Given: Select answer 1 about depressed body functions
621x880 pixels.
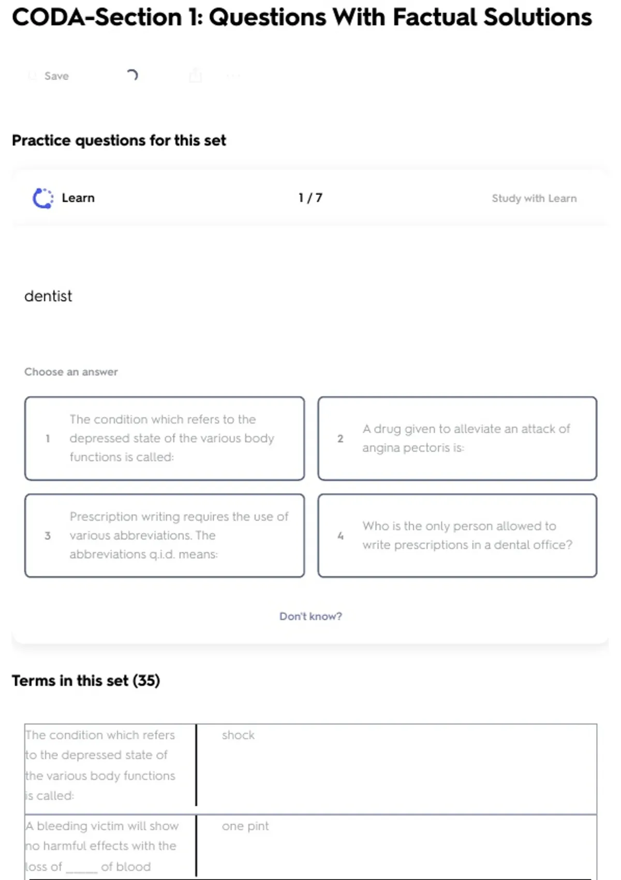Looking at the screenshot, I should coord(165,438).
